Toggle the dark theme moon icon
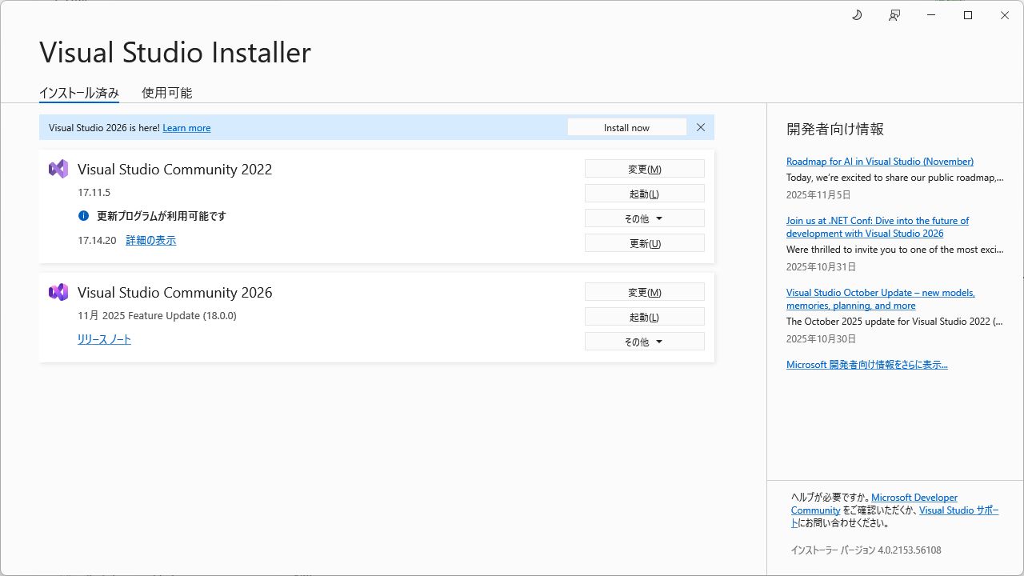1024x576 pixels. point(857,15)
